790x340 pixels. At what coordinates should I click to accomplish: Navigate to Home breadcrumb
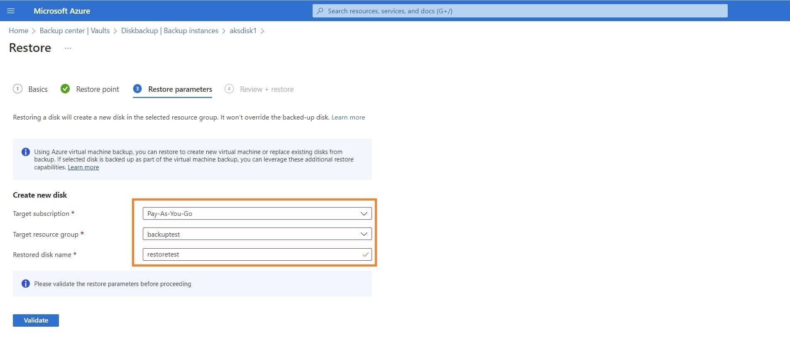(x=18, y=31)
